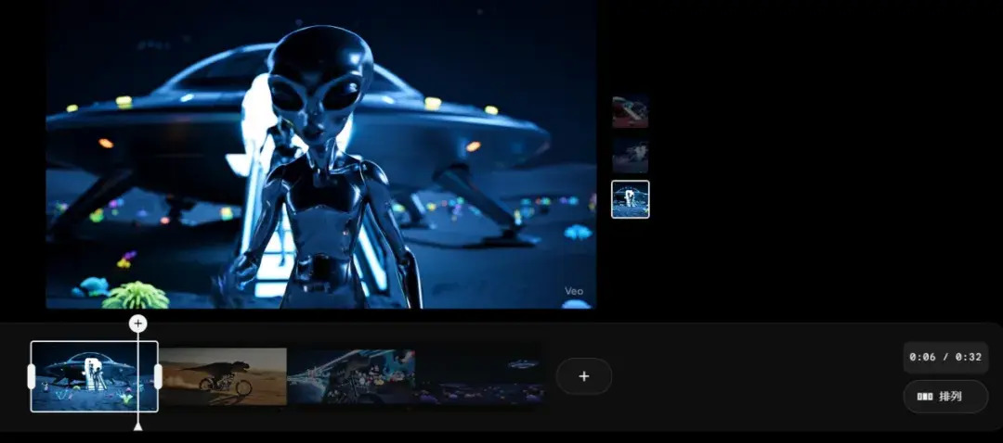
Task: Choose the middle variant thumbnail beside the preview
Action: 631,156
